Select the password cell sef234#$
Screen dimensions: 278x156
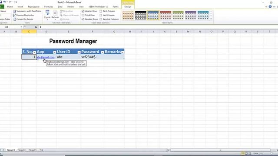(x=93, y=57)
